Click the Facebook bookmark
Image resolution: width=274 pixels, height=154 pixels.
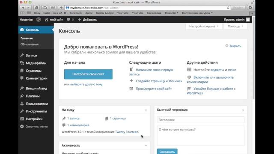point(76,13)
